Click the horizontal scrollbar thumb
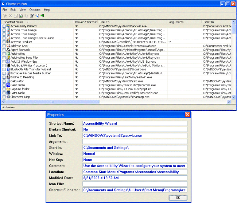 [53, 102]
